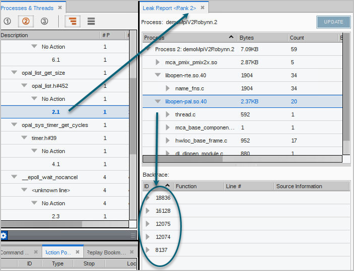This screenshot has width=354, height=271.
Task: Click the blue settings gear icon
Action: point(4,235)
